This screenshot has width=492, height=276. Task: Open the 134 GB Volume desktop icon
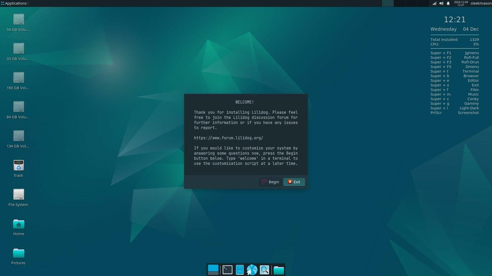(x=18, y=139)
